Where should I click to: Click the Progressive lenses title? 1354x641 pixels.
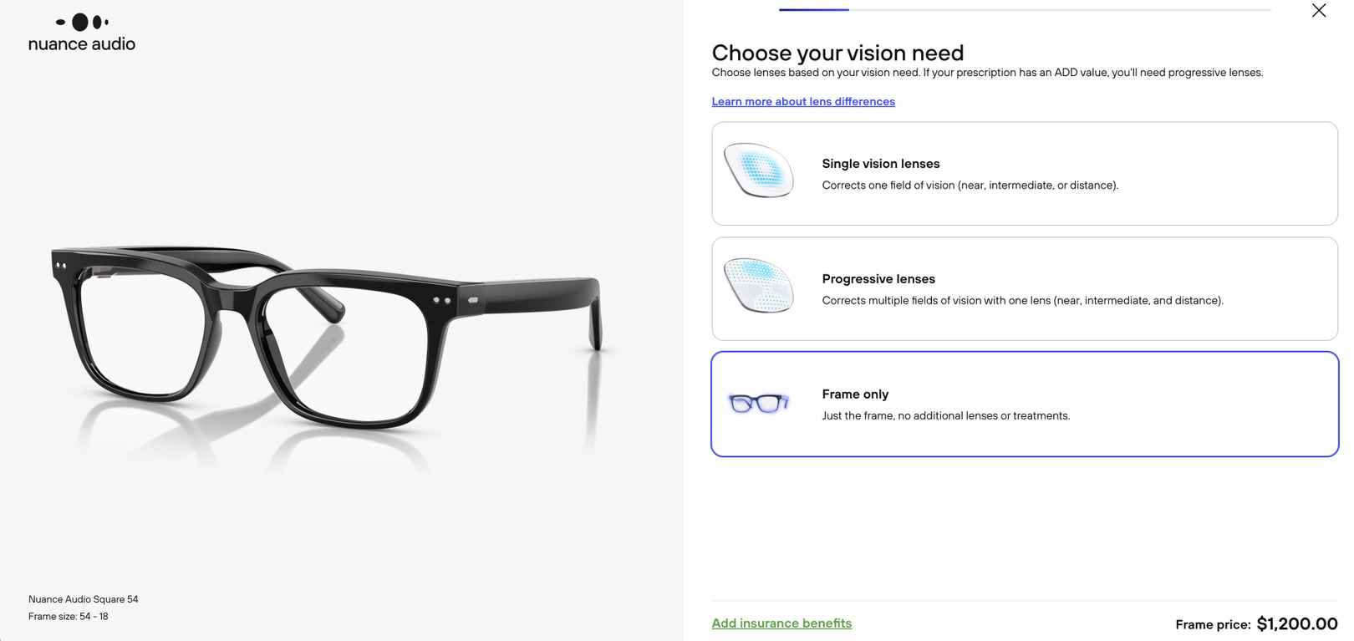point(878,278)
